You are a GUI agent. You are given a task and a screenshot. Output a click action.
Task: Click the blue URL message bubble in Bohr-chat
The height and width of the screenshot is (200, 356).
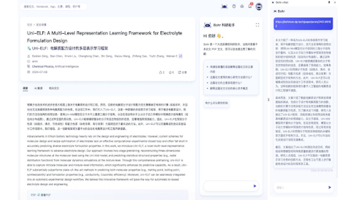pos(303,24)
